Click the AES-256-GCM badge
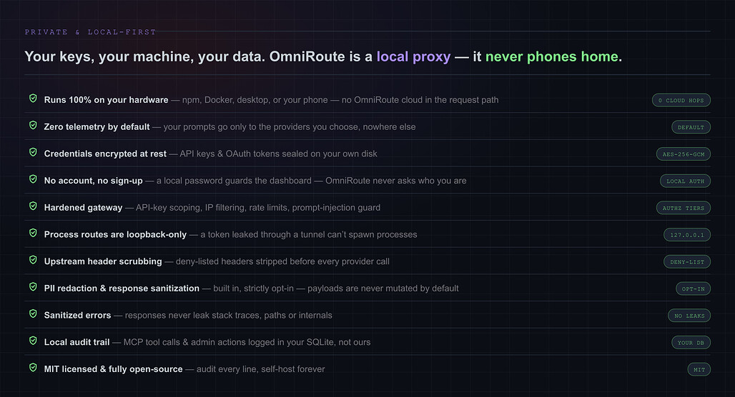 tap(684, 154)
